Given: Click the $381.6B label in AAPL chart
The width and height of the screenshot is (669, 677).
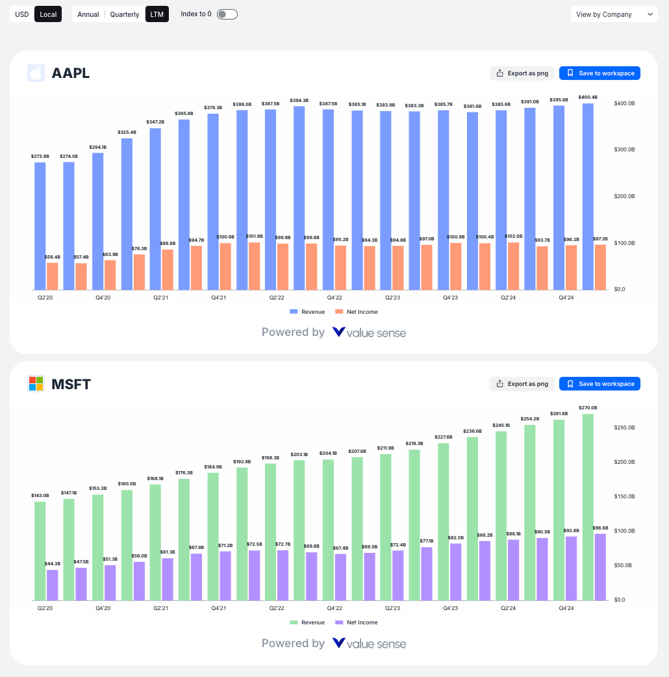Looking at the screenshot, I should click(472, 106).
